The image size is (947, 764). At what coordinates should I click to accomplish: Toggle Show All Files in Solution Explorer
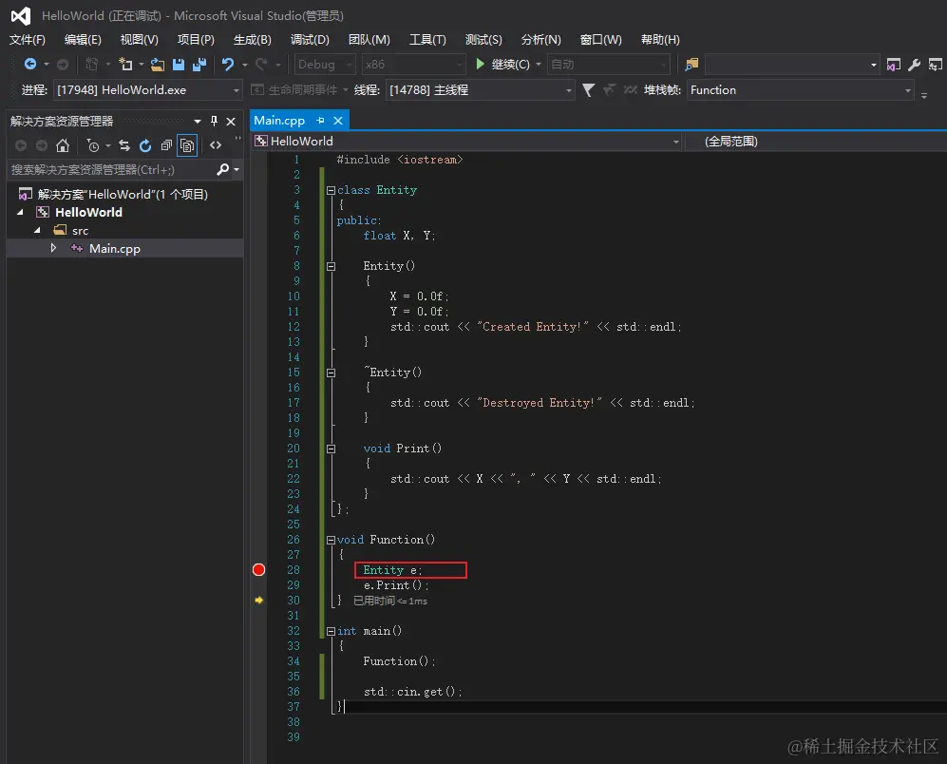(187, 145)
